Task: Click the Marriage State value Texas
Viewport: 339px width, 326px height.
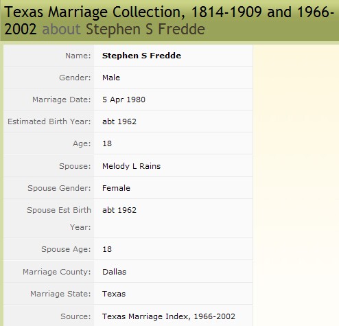Action: [x=114, y=294]
